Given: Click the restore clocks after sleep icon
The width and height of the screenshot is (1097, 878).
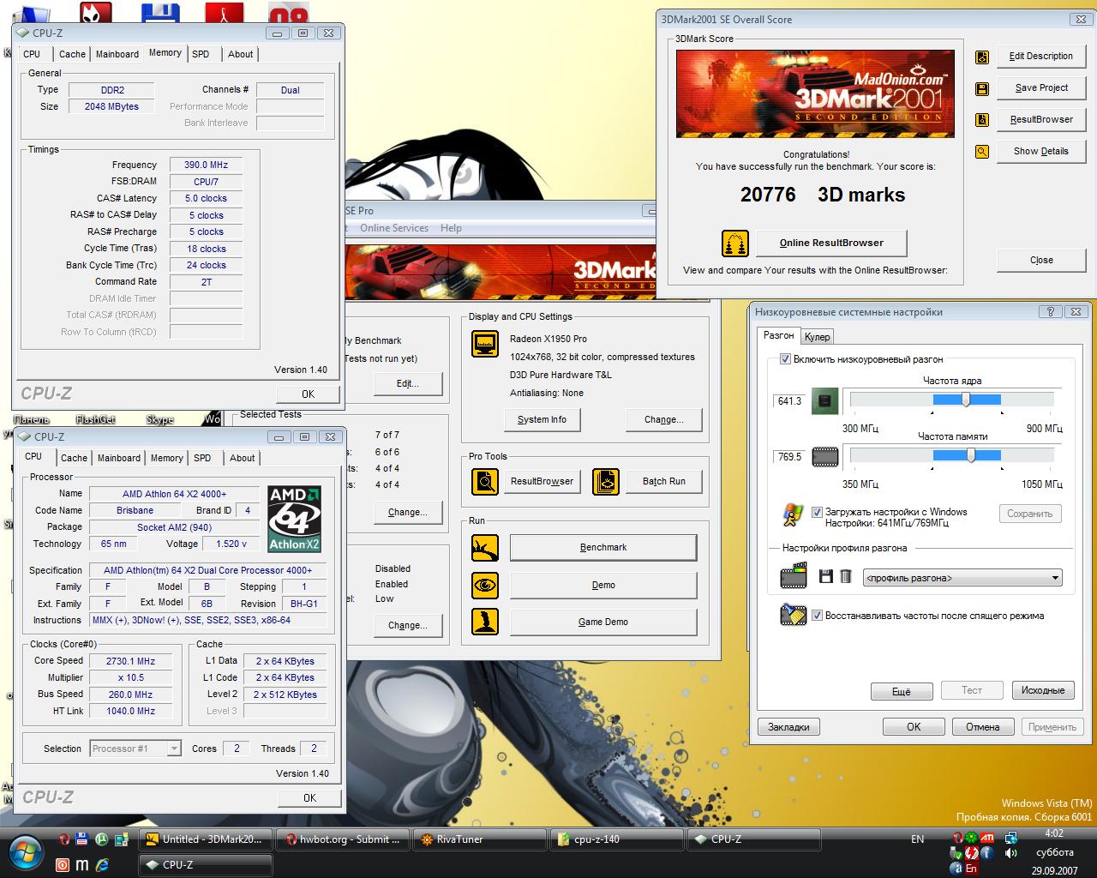Looking at the screenshot, I should [793, 615].
